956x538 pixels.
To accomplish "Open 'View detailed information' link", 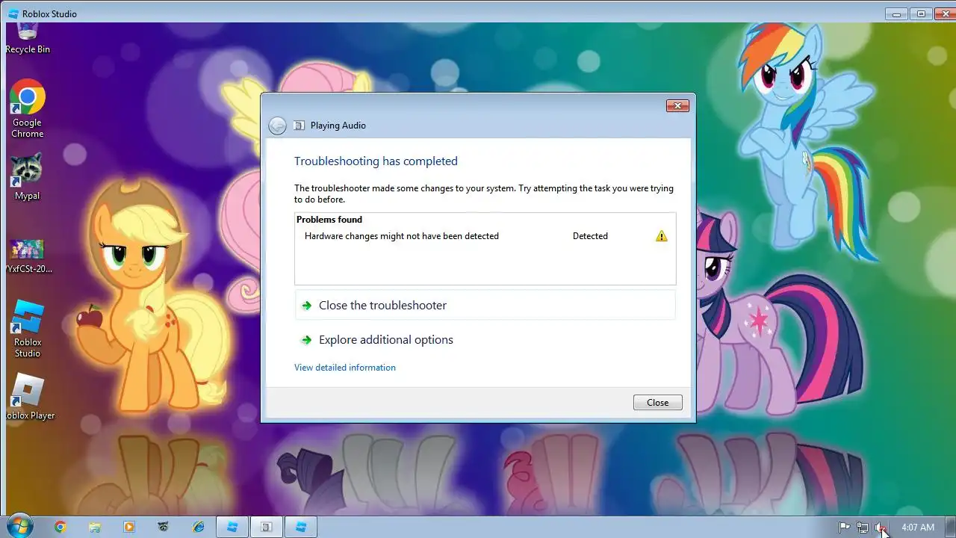I will (x=345, y=368).
